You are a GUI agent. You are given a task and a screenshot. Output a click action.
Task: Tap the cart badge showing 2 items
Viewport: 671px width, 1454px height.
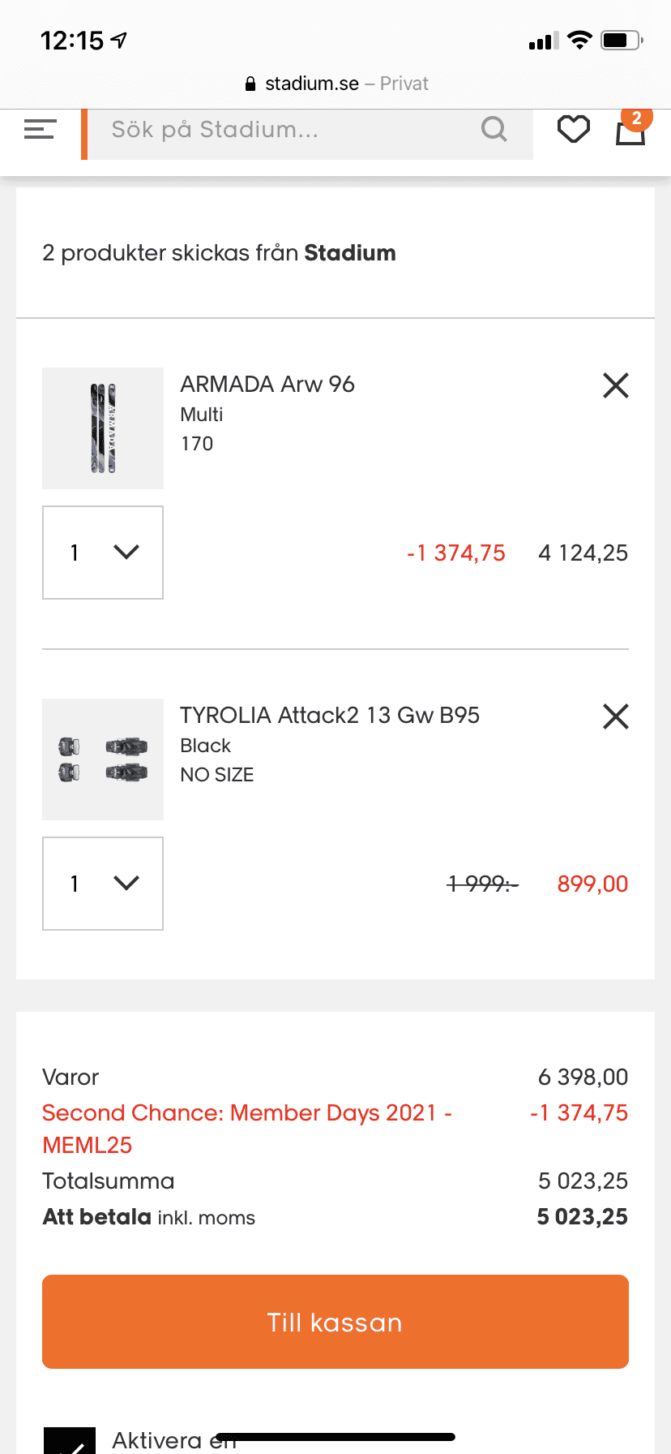pos(637,118)
